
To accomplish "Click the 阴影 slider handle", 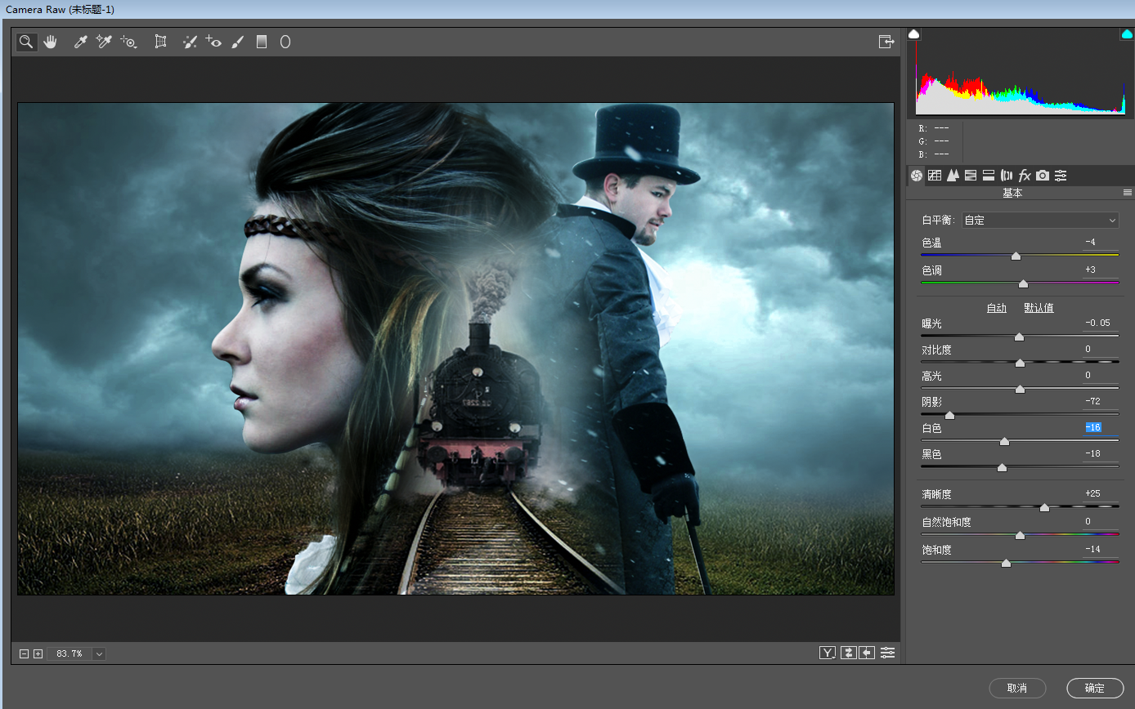I will (949, 415).
